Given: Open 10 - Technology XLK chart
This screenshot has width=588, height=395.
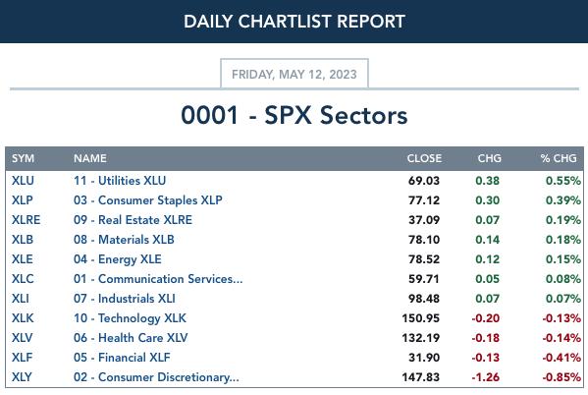Looking at the screenshot, I should coord(130,318).
